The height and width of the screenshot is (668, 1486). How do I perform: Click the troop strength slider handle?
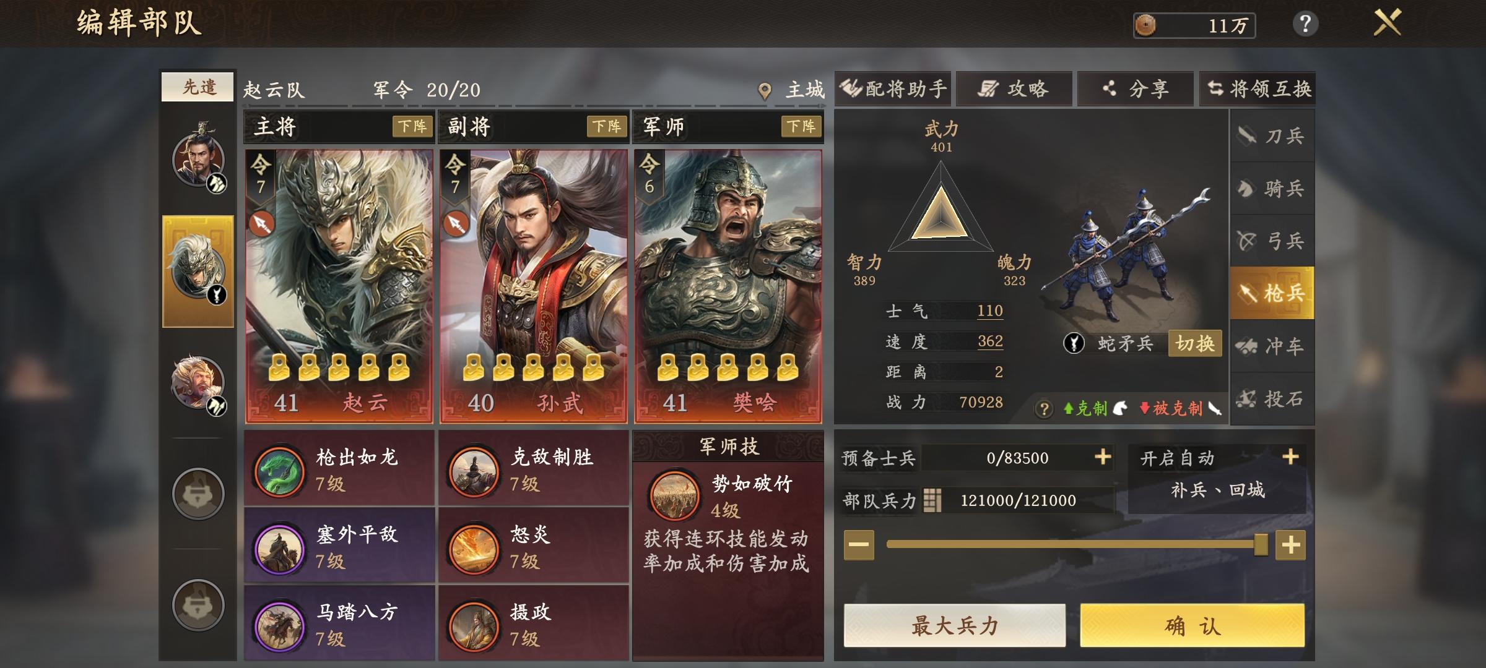(1261, 545)
